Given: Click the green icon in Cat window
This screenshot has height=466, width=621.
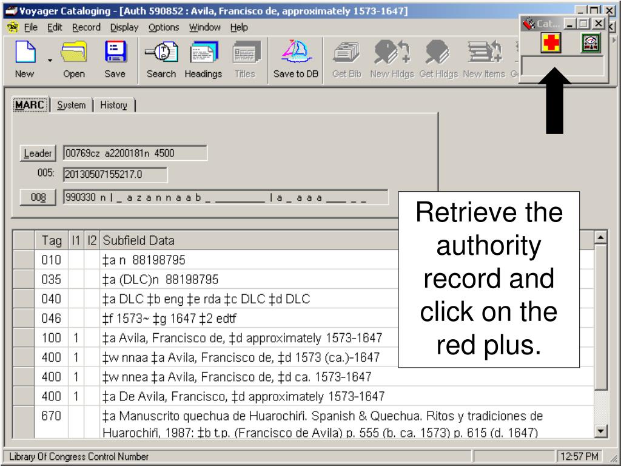Looking at the screenshot, I should [x=591, y=43].
